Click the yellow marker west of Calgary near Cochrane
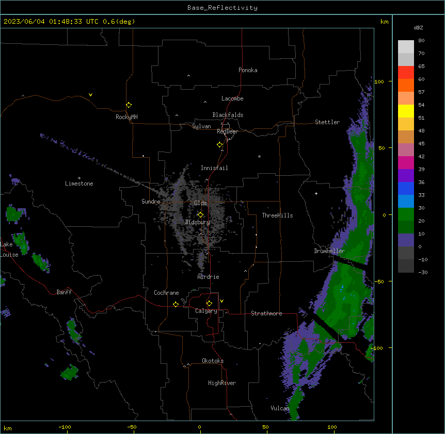 tap(176, 304)
